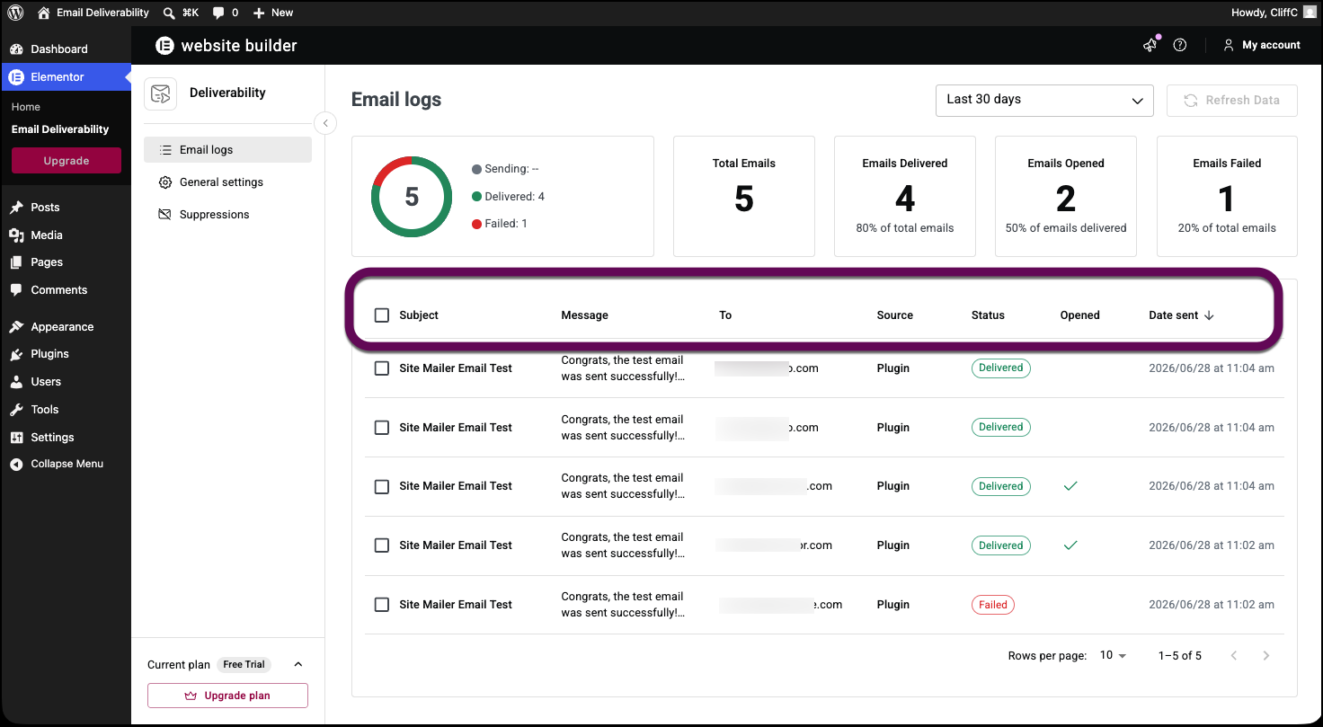Click the Upgrade plan button

(x=227, y=696)
